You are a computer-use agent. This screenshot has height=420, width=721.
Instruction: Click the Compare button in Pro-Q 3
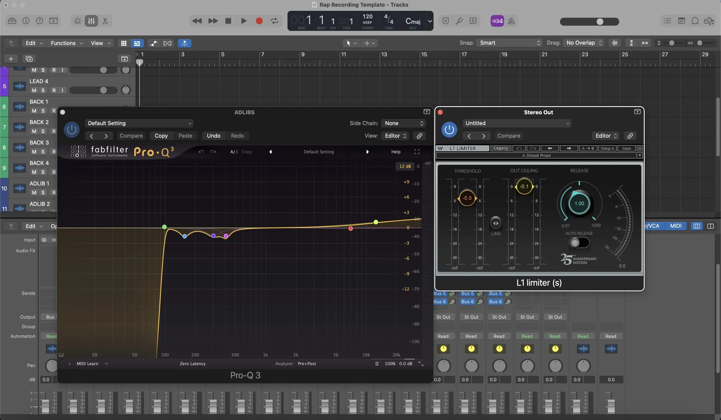tap(131, 136)
